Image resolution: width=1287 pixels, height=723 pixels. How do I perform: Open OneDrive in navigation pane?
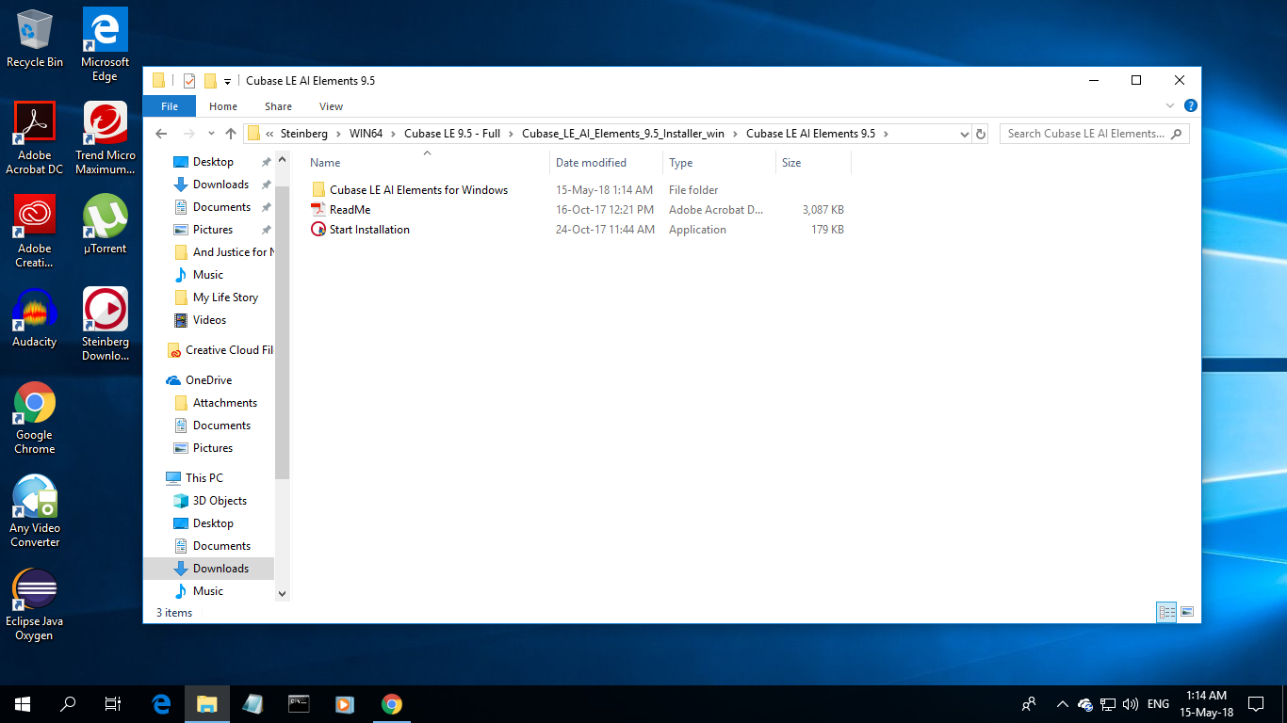coord(208,379)
